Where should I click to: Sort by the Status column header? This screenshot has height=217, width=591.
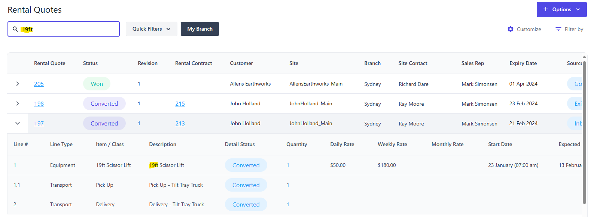[90, 63]
